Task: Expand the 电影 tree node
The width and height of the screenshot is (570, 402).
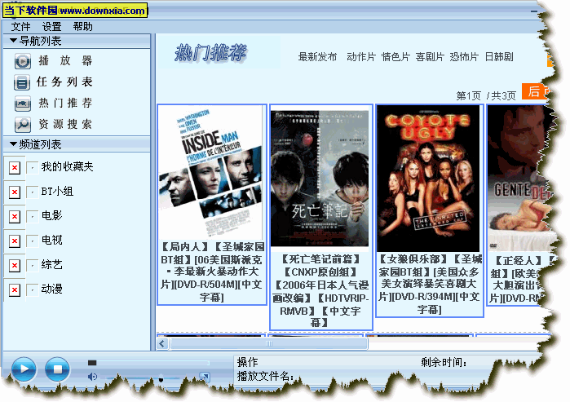Action: (x=33, y=217)
